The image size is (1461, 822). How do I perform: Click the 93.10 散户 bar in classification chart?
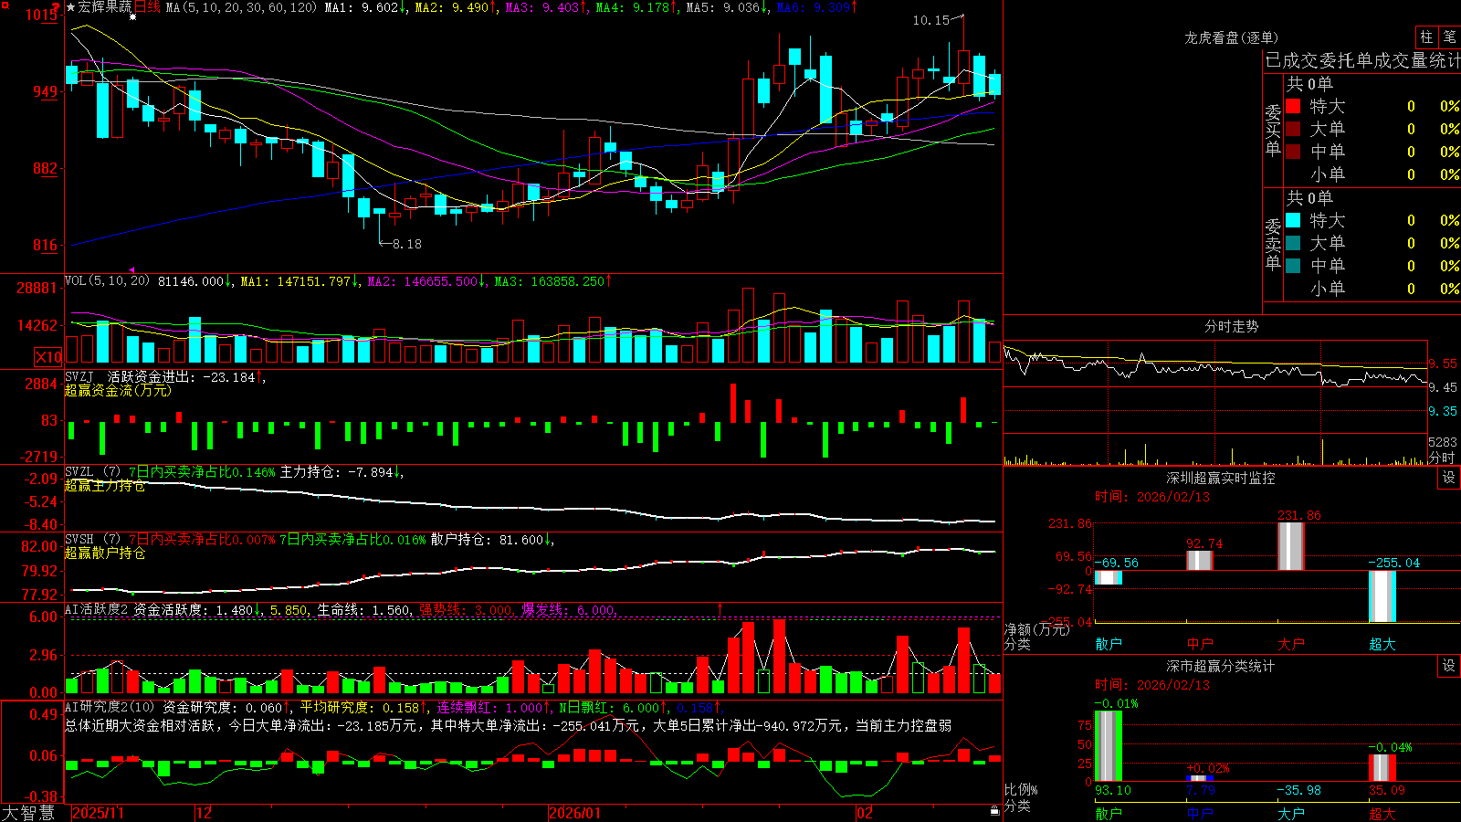point(1109,746)
